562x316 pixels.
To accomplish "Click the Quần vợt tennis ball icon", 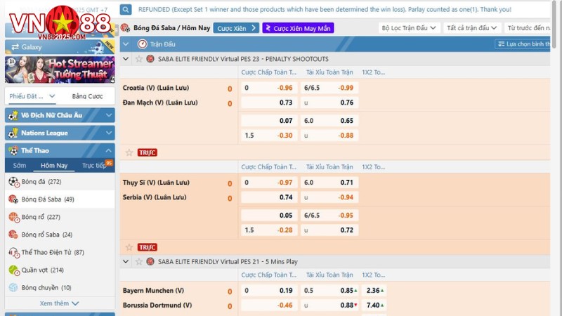I will [13, 270].
